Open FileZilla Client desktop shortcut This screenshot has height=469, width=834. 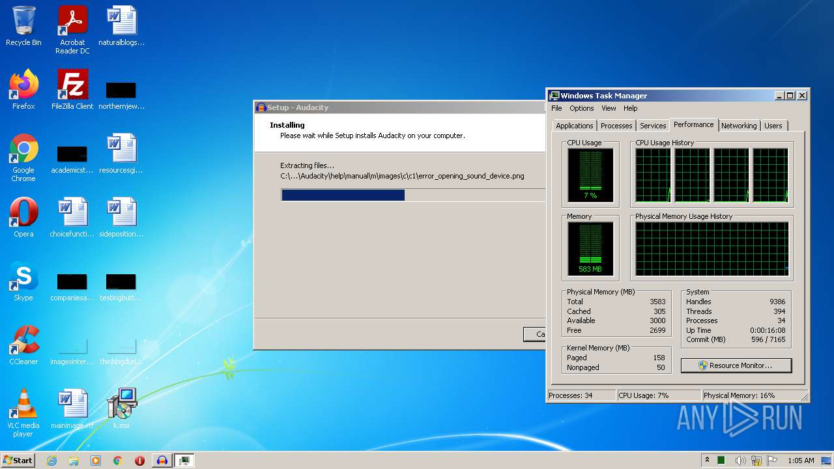[72, 90]
